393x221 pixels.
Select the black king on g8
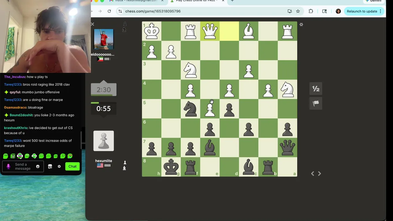point(171,167)
